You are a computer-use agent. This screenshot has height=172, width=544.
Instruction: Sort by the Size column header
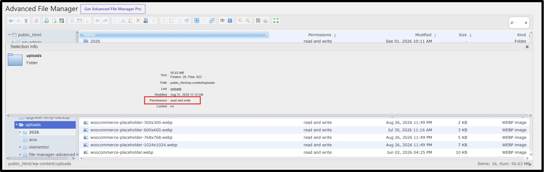coord(462,35)
